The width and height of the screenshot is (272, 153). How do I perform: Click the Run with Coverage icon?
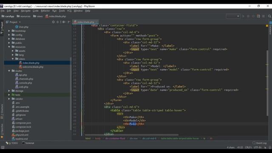pyautogui.click(x=253, y=16)
